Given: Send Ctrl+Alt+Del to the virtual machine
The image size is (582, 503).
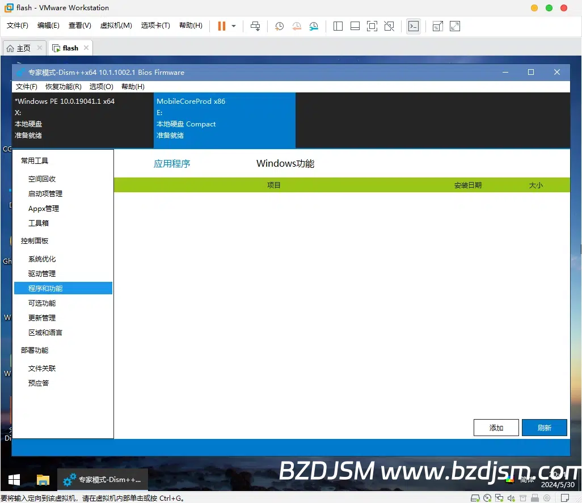Looking at the screenshot, I should point(255,26).
